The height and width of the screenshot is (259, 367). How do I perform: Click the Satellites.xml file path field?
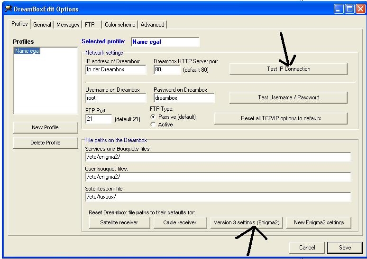pyautogui.click(x=218, y=197)
